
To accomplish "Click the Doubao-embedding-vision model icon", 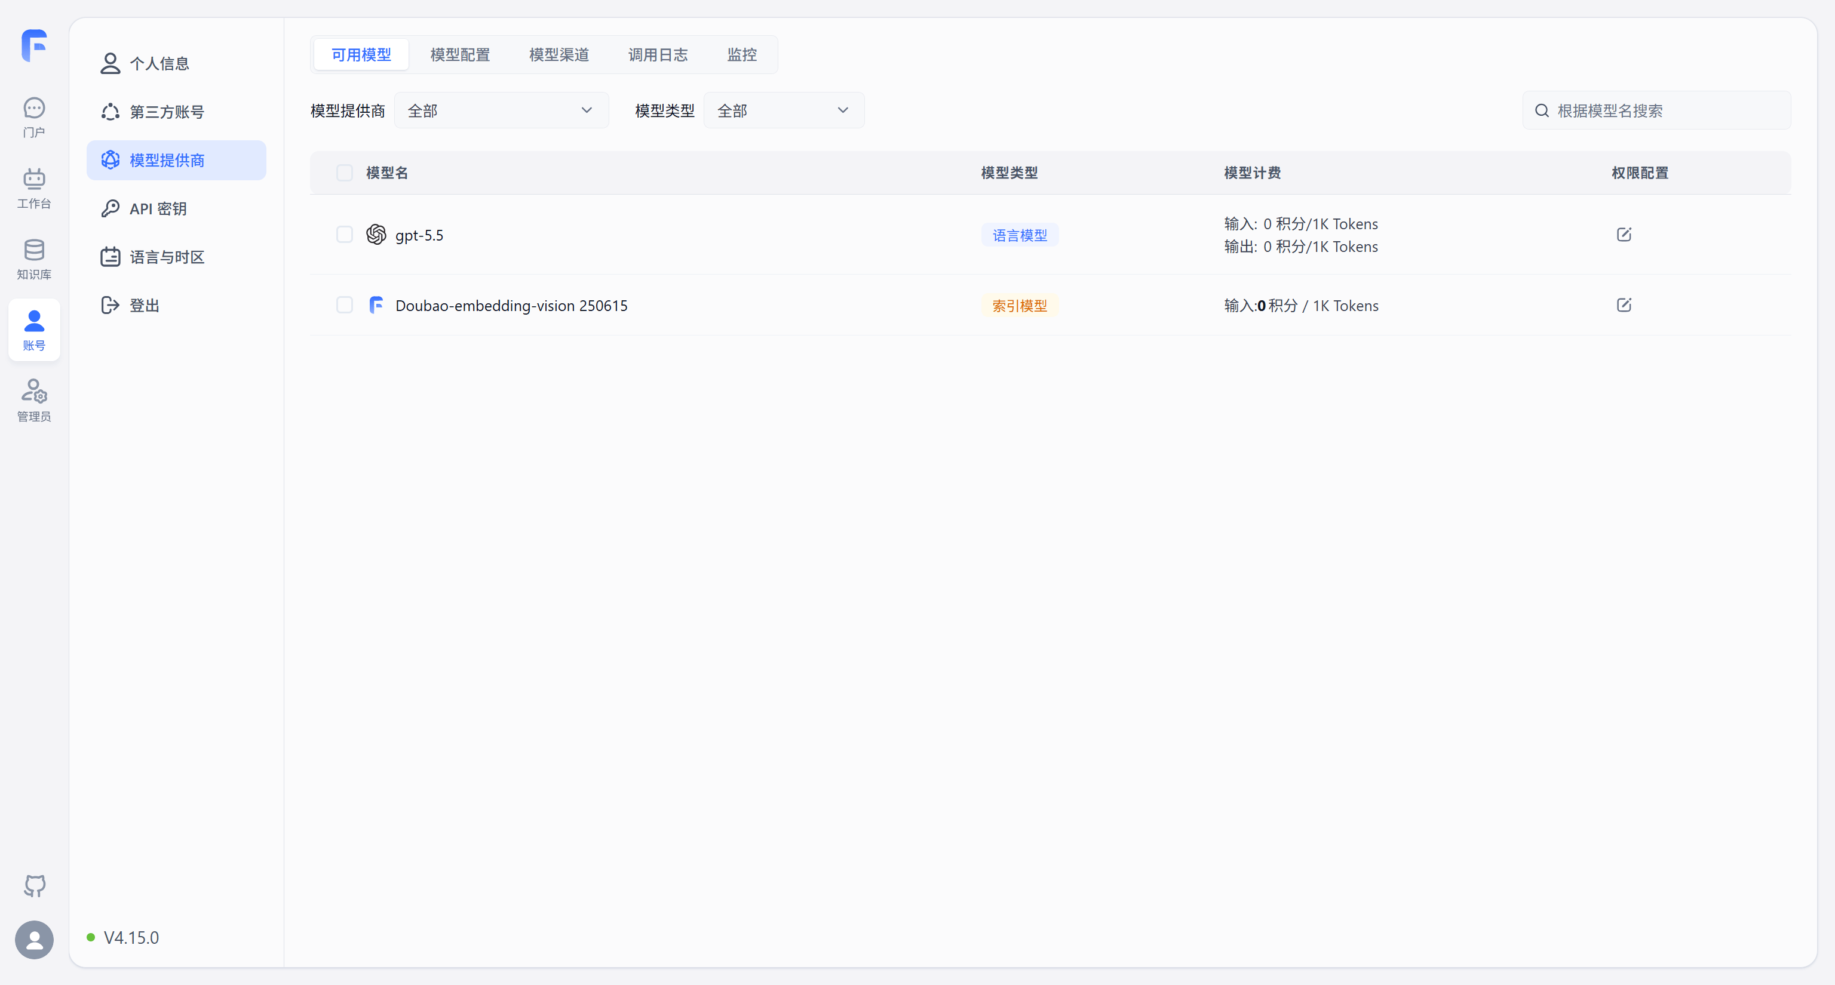I will click(376, 305).
